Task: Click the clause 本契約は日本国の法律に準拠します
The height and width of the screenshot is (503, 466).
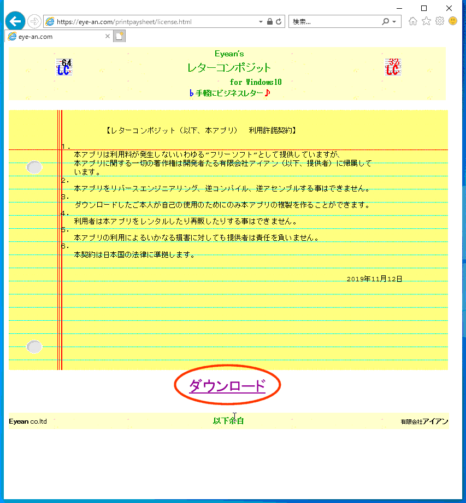Action: click(x=134, y=255)
